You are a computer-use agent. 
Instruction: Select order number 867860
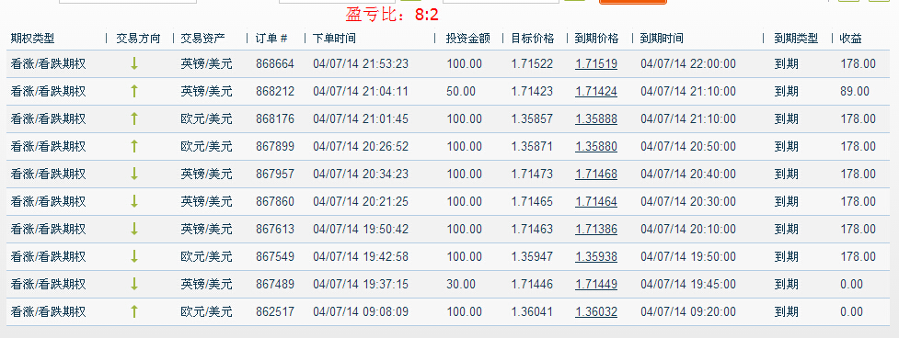(274, 201)
